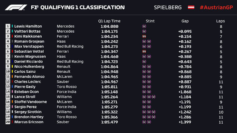Click position 20 number box
The height and width of the screenshot is (133, 237).
coord(8,122)
